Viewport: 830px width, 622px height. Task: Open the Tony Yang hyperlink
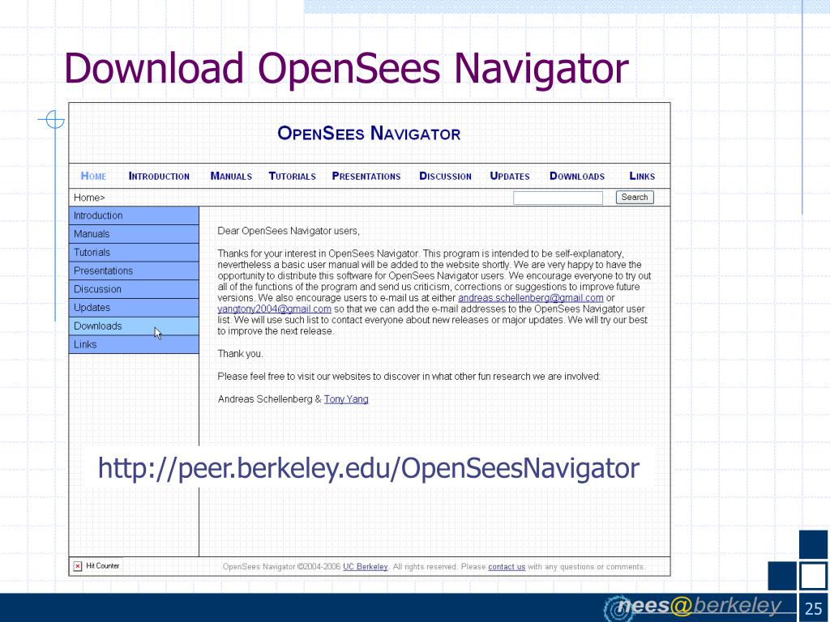pos(346,399)
